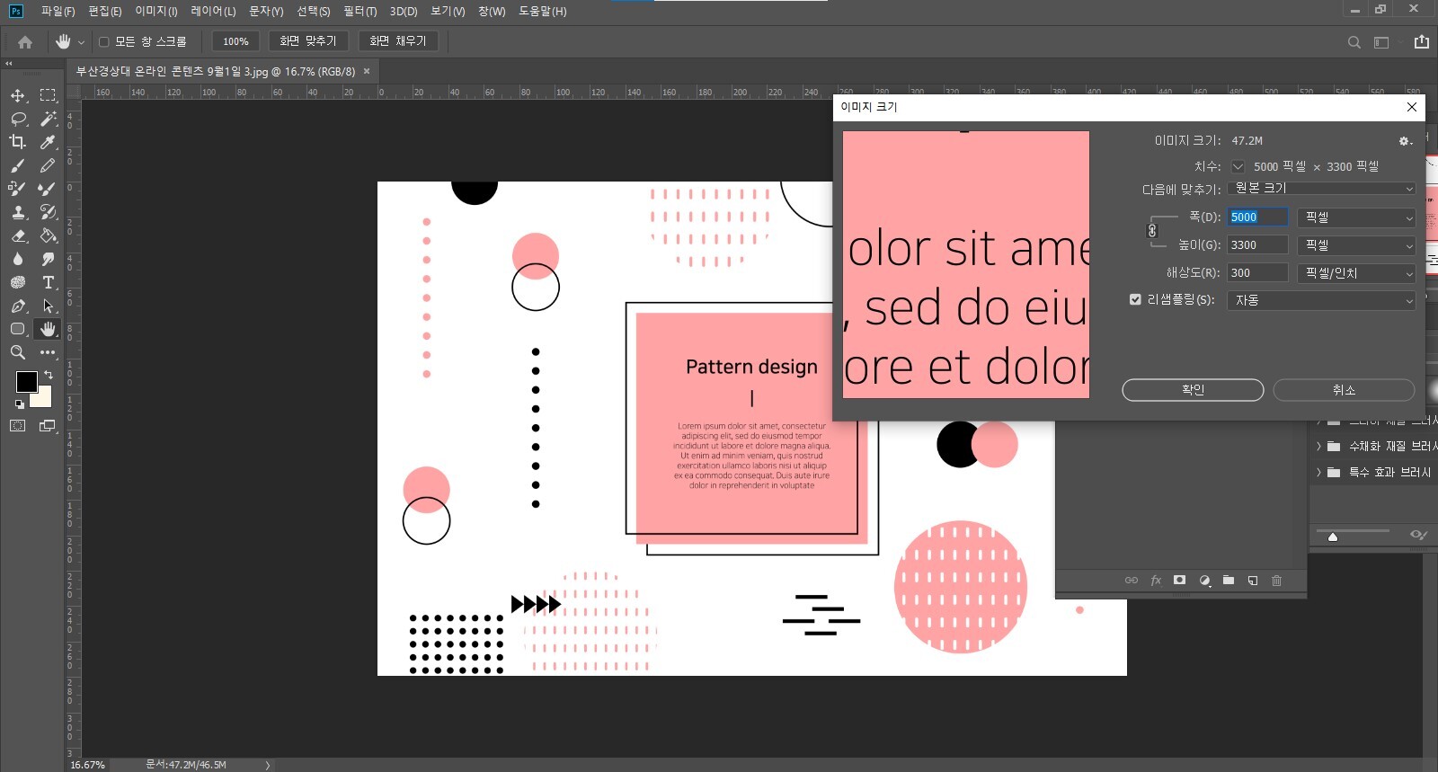Image resolution: width=1438 pixels, height=772 pixels.
Task: Expand the 특수 효과 브러시 folder
Action: 1318,472
